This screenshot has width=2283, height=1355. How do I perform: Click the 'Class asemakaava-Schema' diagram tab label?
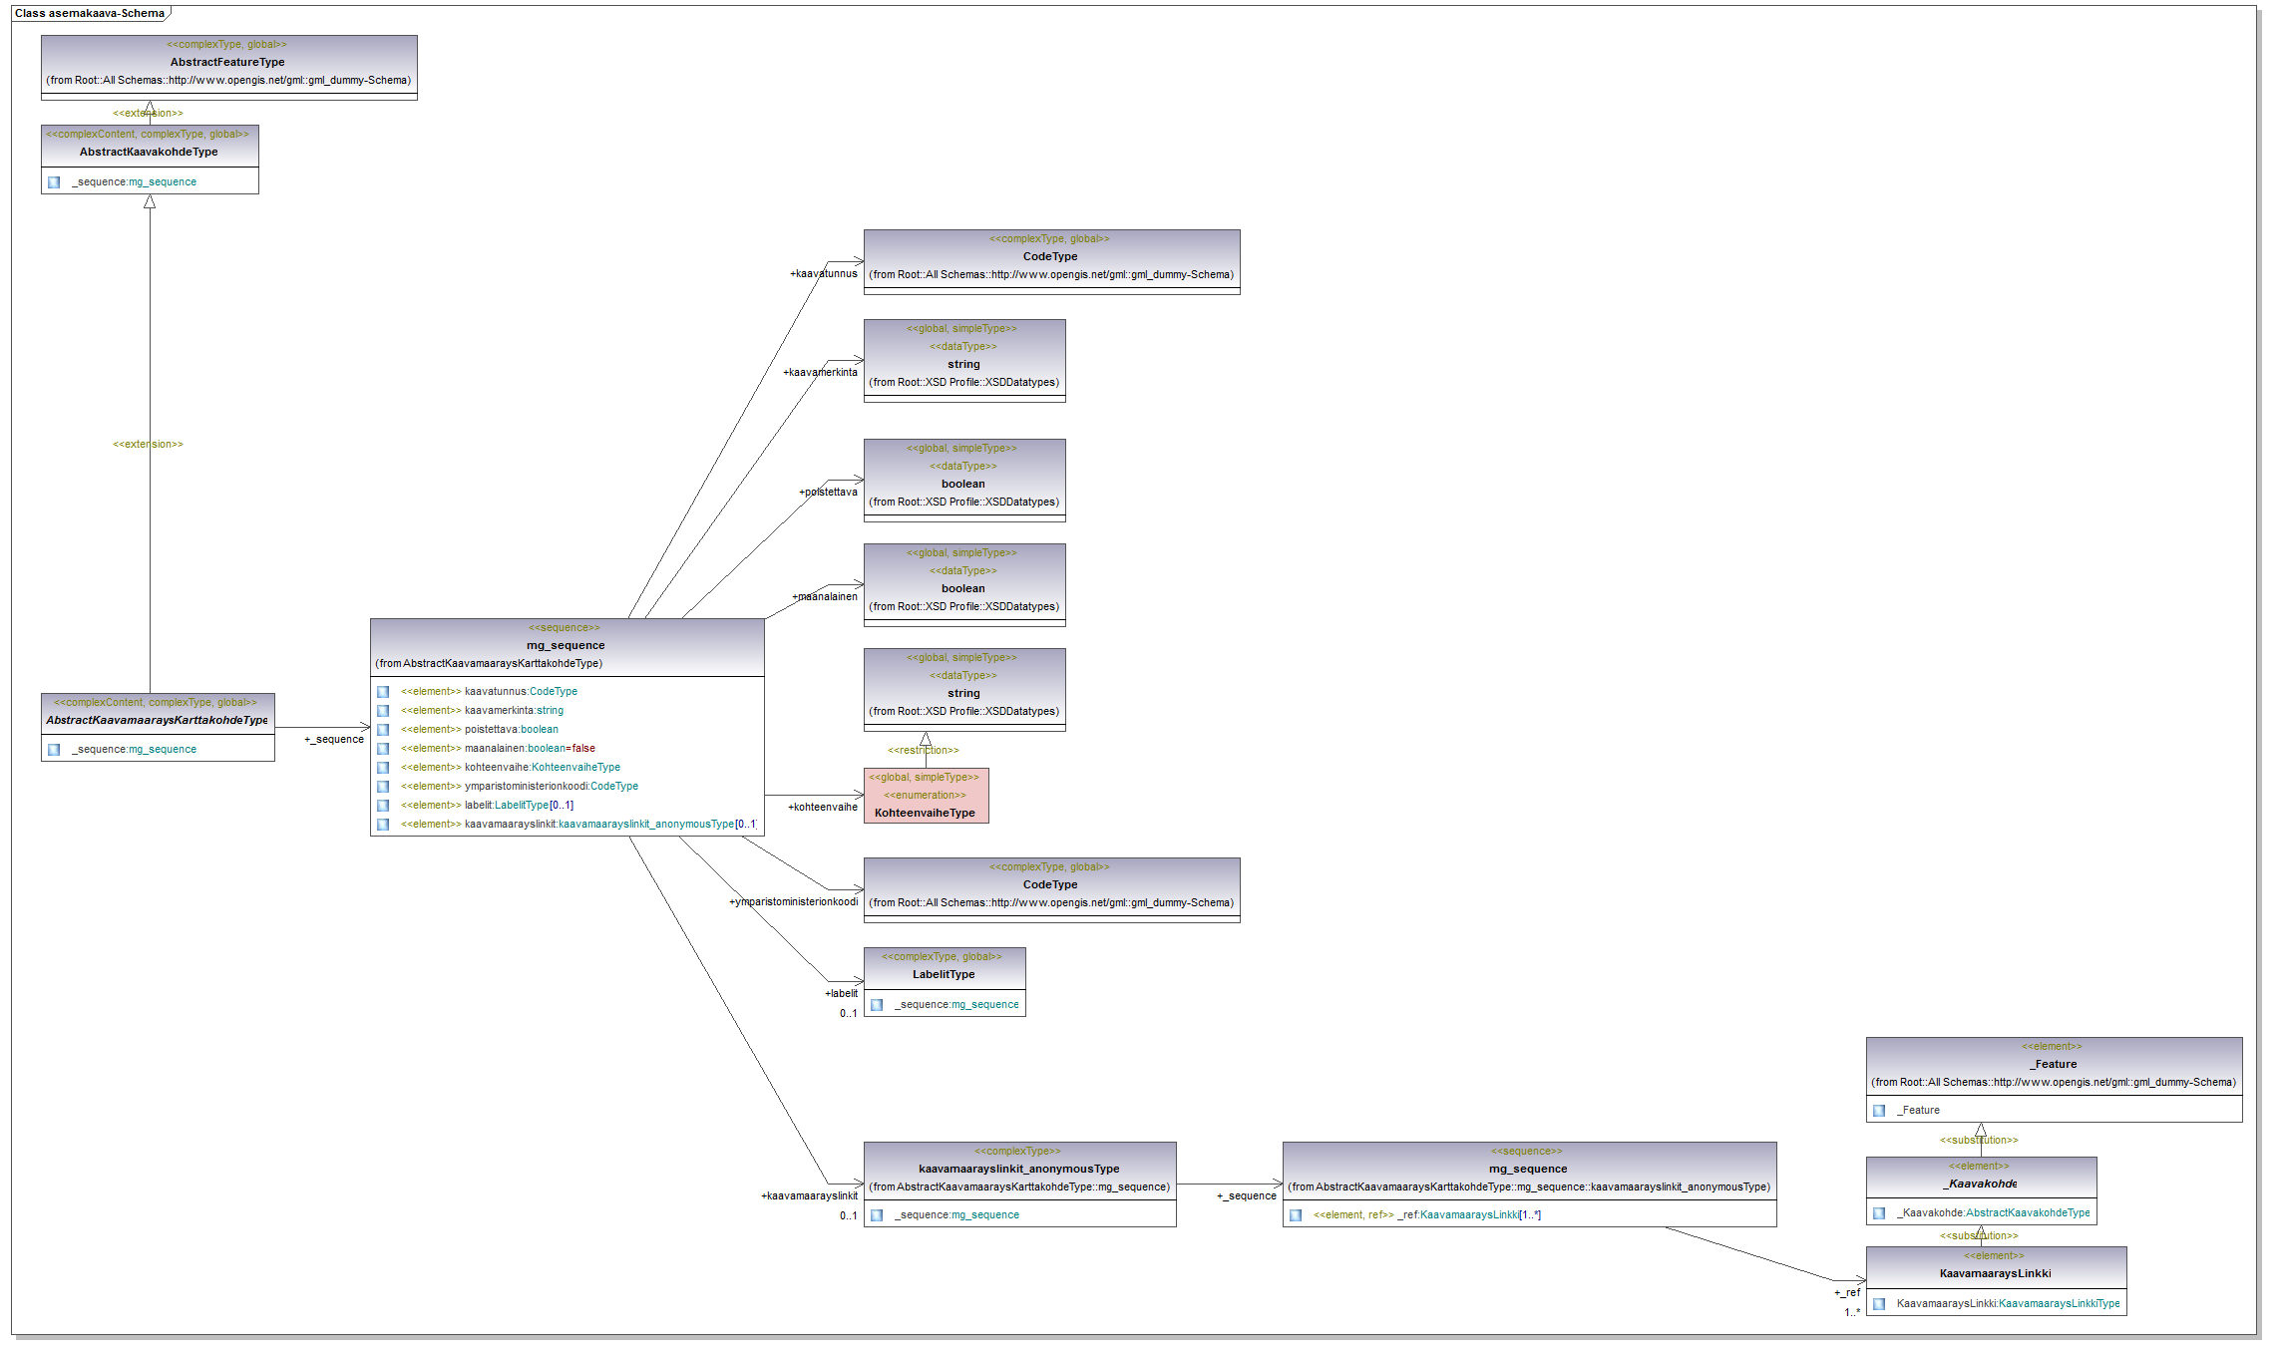point(90,13)
